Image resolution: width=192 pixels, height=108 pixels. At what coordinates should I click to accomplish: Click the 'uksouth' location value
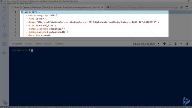click(x=46, y=35)
